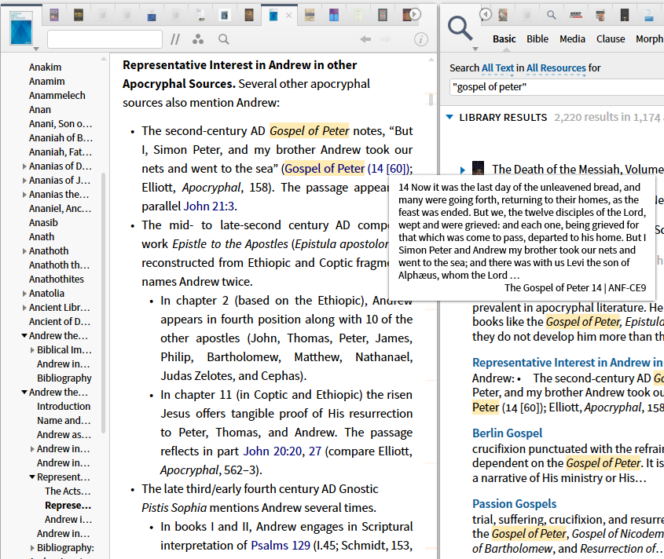Expand the 'Biblical Im…' tree node
Image resolution: width=664 pixels, height=559 pixels.
click(32, 350)
